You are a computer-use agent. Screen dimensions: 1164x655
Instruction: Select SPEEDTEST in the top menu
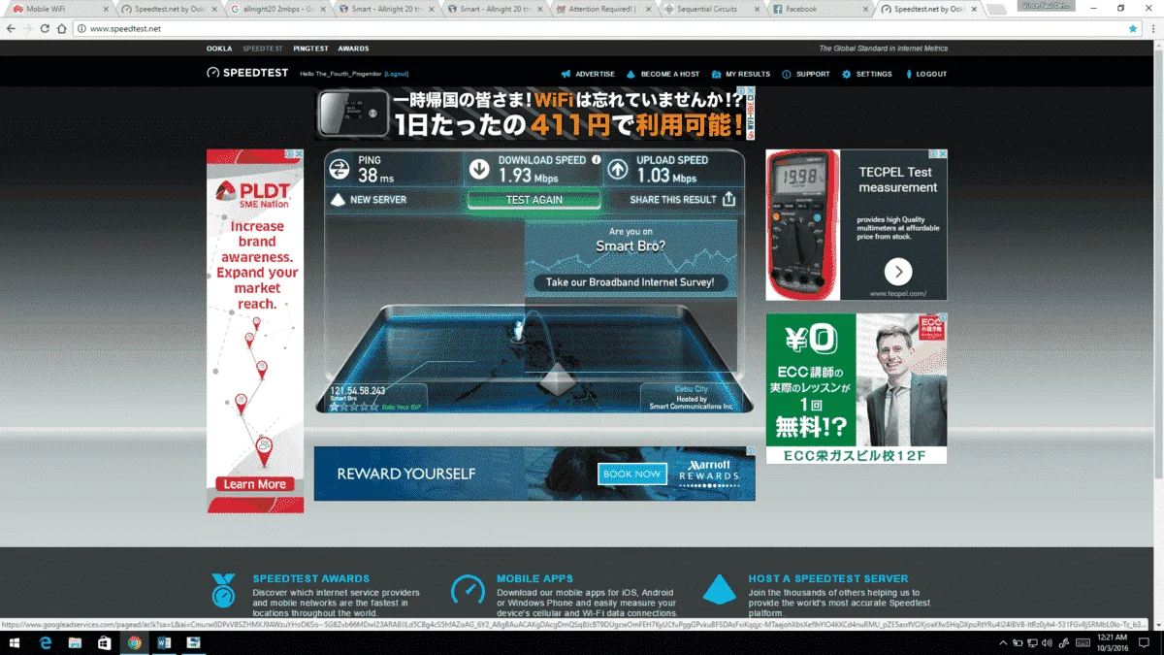(263, 49)
